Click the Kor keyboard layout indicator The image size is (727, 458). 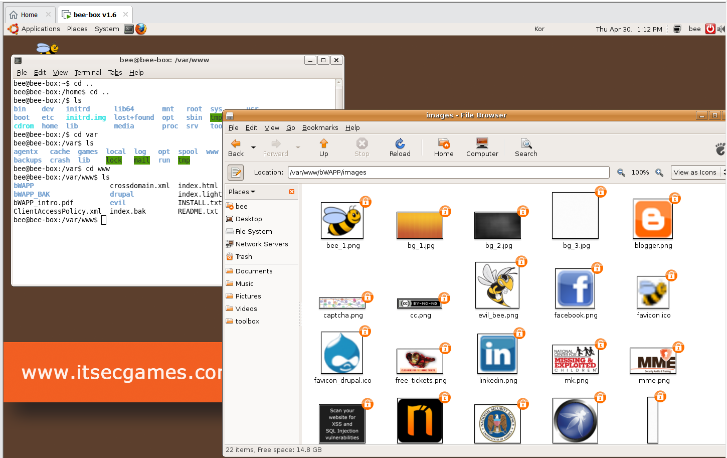coord(539,29)
